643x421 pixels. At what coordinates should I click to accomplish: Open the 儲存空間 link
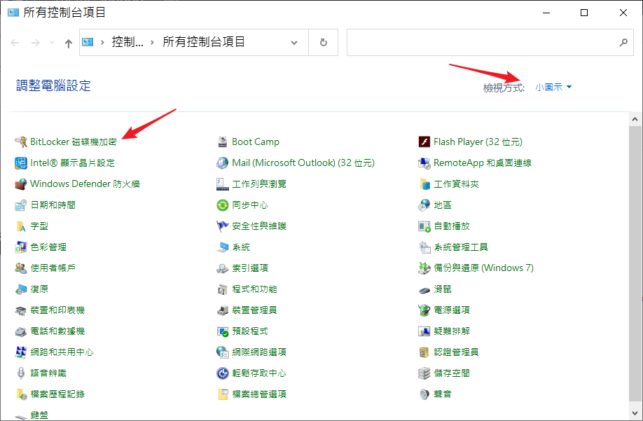[452, 373]
